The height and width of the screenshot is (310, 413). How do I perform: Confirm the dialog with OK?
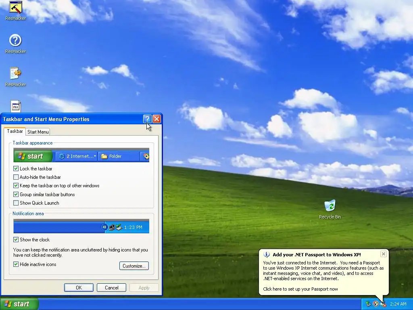[x=79, y=287]
